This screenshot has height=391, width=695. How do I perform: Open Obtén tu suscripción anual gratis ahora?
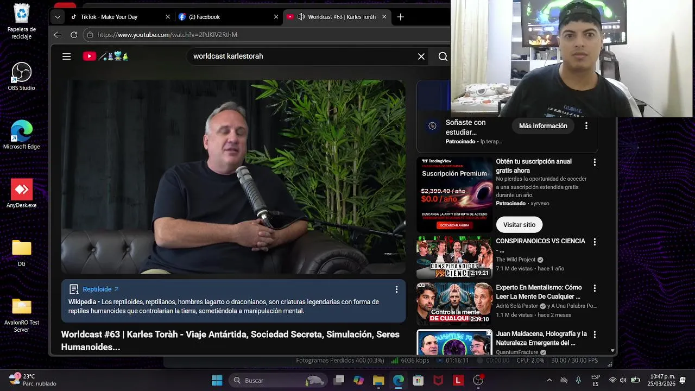(x=534, y=166)
